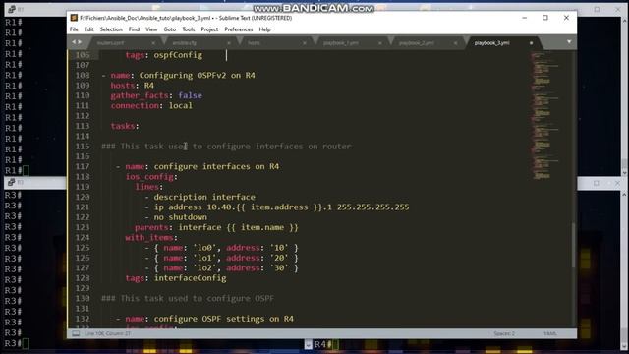This screenshot has width=629, height=354.
Task: Switch to the playbook_3.yml tab
Action: 492,43
